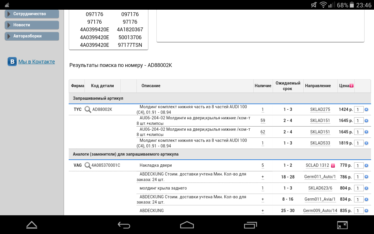Tap Android back navigation button
Image resolution: width=374 pixels, height=234 pixels.
click(124, 225)
